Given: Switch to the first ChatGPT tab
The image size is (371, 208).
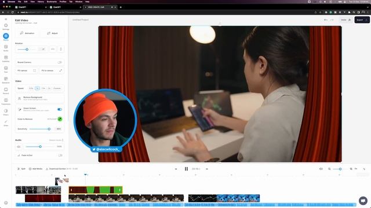Looking at the screenshot, I should point(30,7).
